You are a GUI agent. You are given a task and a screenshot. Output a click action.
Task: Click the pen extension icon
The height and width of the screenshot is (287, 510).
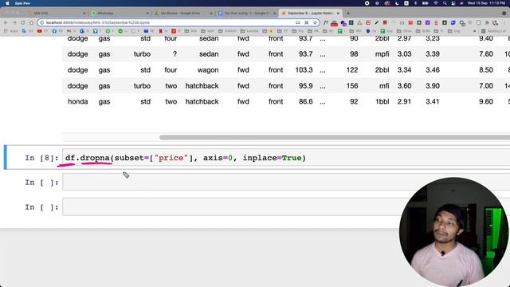tap(377, 23)
